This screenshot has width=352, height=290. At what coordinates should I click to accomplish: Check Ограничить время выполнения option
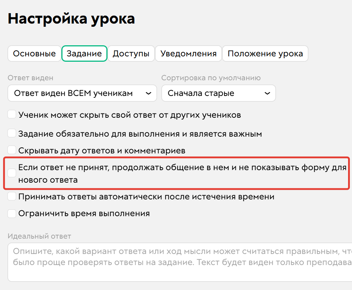point(12,214)
